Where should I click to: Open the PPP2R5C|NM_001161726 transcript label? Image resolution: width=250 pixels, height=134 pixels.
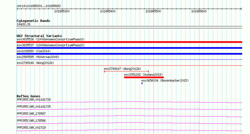(34, 100)
